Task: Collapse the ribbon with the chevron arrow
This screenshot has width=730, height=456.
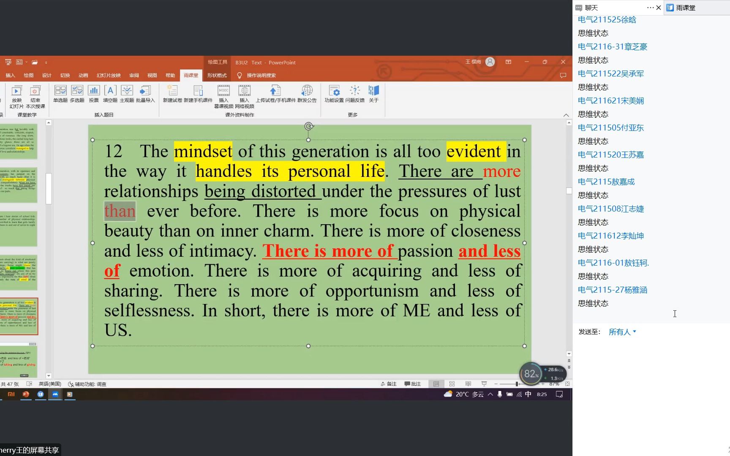Action: click(566, 115)
